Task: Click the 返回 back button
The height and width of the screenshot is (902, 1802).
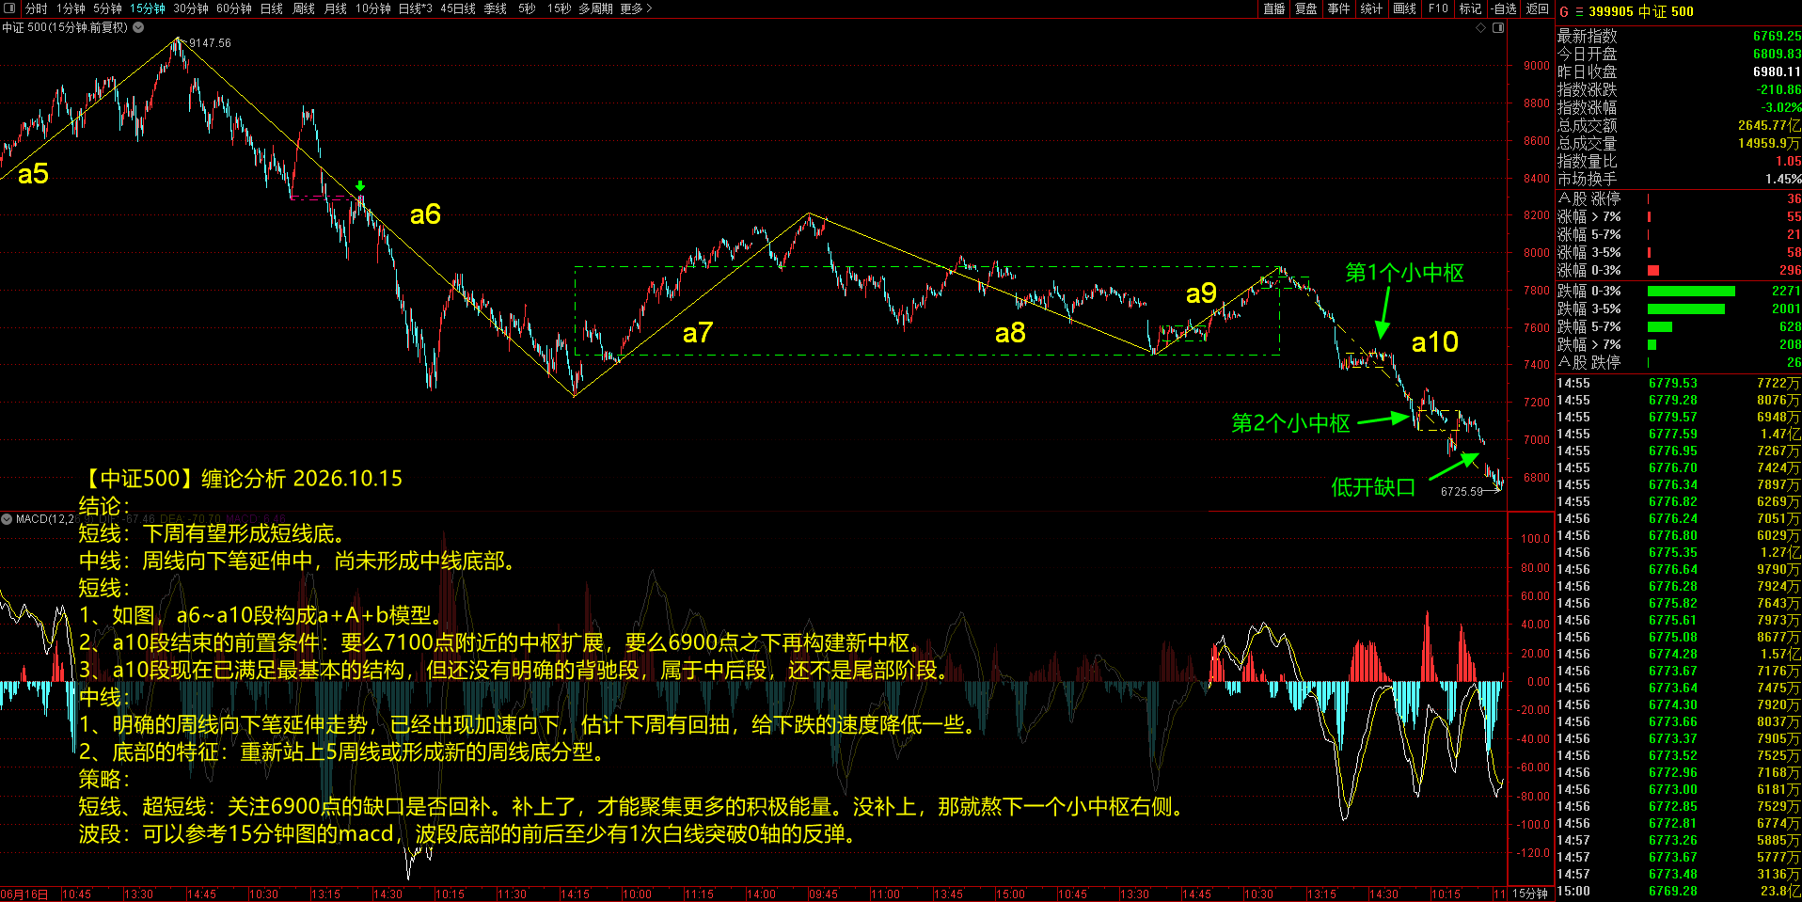Action: point(1538,8)
